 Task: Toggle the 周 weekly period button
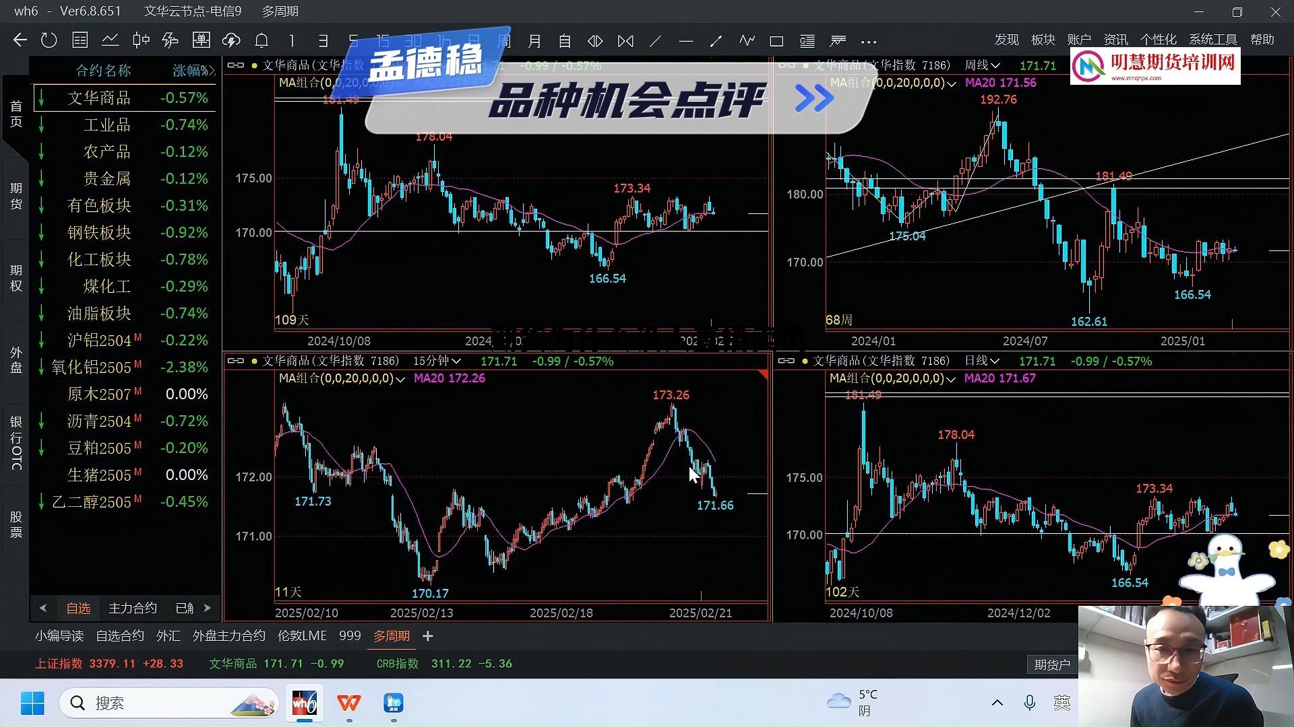coord(505,40)
